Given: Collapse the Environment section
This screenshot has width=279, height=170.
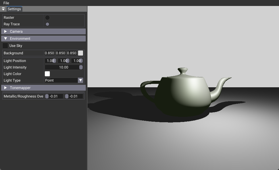Looking at the screenshot, I should (5, 39).
